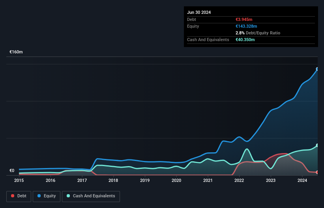
Task: Click the €3.945m debt value
Action: [244, 19]
